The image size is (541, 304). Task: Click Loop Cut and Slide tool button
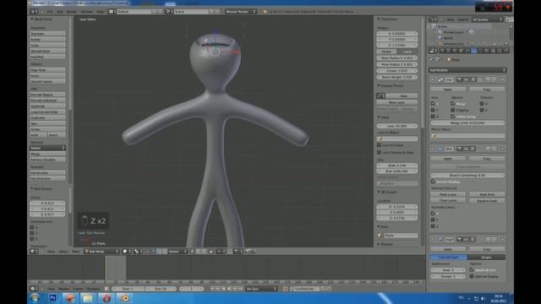coord(47,111)
